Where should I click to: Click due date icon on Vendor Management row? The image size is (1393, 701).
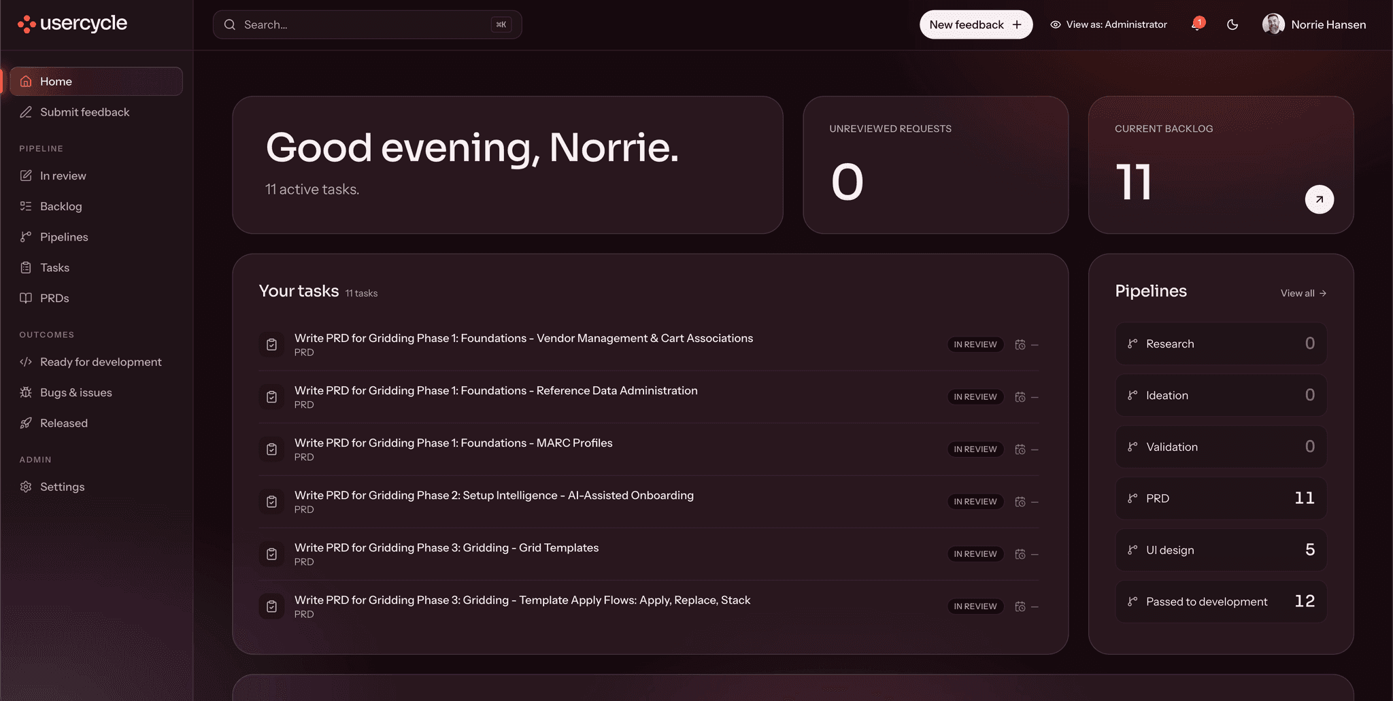tap(1020, 345)
